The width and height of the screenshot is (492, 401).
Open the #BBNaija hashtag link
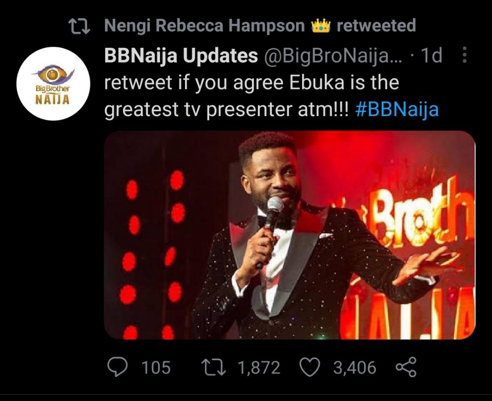tap(396, 109)
